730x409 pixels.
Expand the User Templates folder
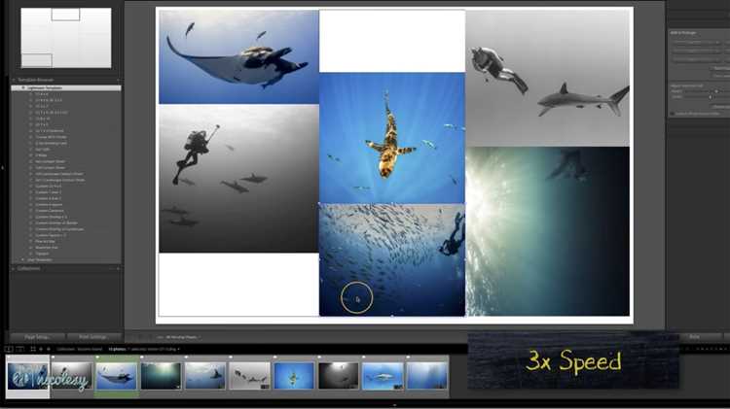(22, 259)
